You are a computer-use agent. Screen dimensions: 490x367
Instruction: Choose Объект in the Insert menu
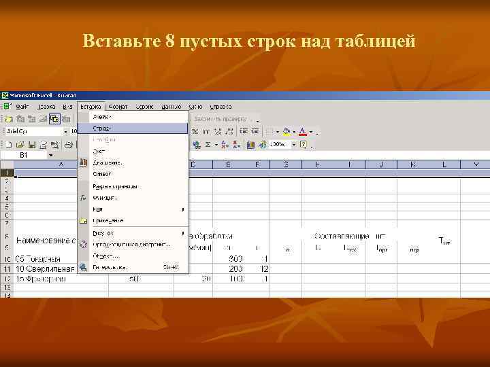[133, 256]
